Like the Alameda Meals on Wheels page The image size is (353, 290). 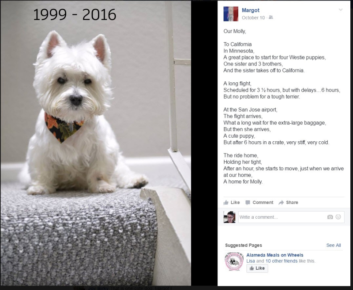[257, 268]
